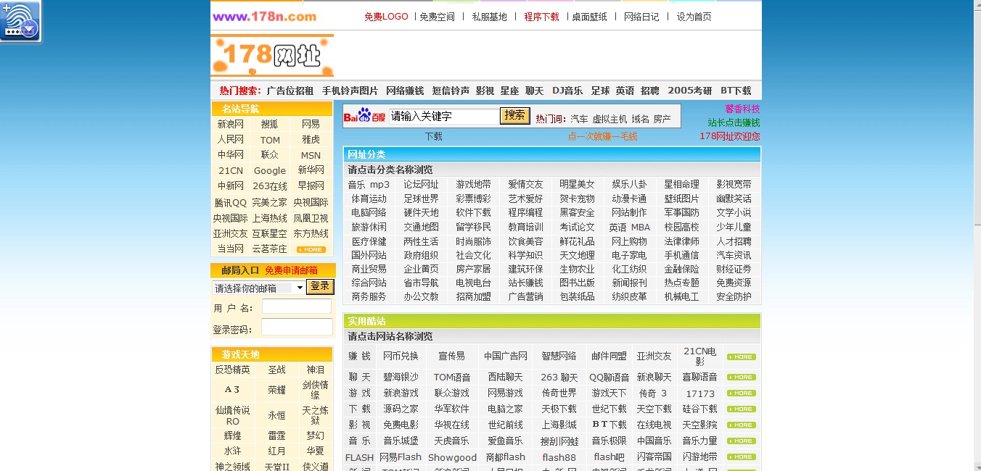Click the www.178n.com site logo

264,17
